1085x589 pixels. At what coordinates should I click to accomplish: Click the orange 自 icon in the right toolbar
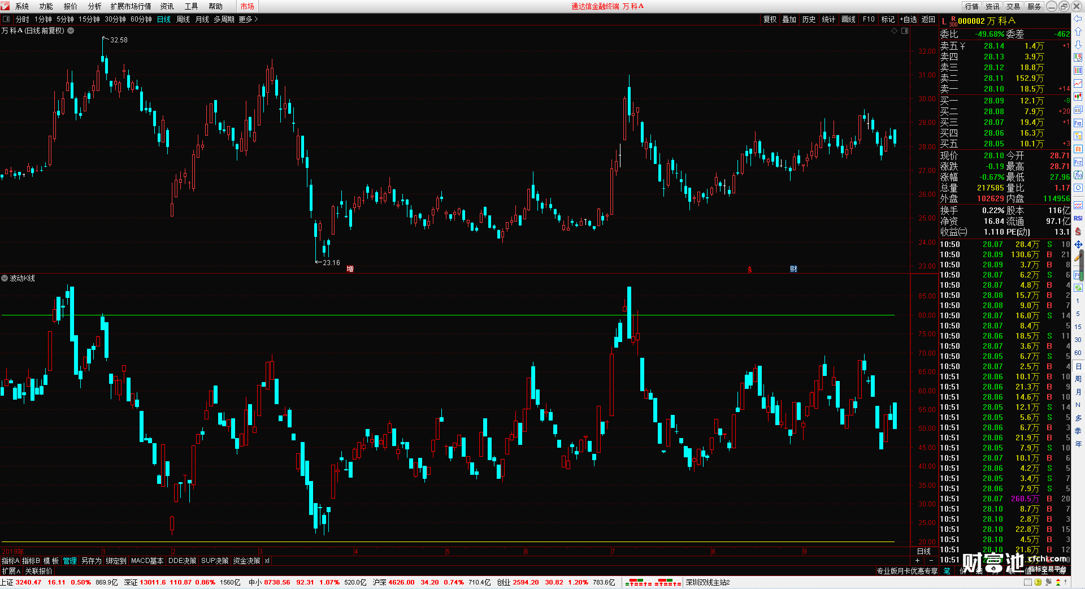point(1078,149)
